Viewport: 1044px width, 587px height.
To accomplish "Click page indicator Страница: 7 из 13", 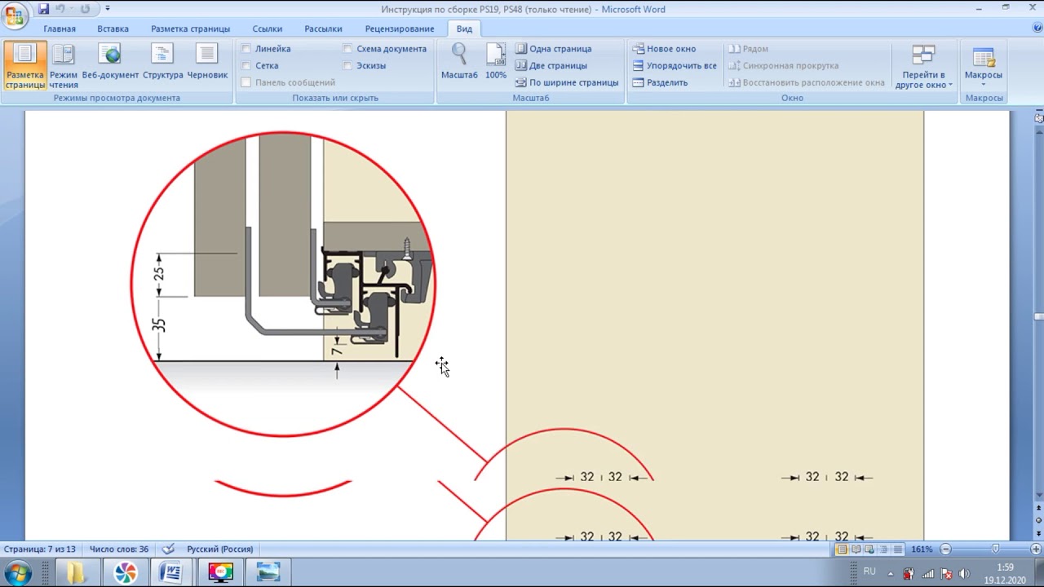I will pyautogui.click(x=39, y=549).
